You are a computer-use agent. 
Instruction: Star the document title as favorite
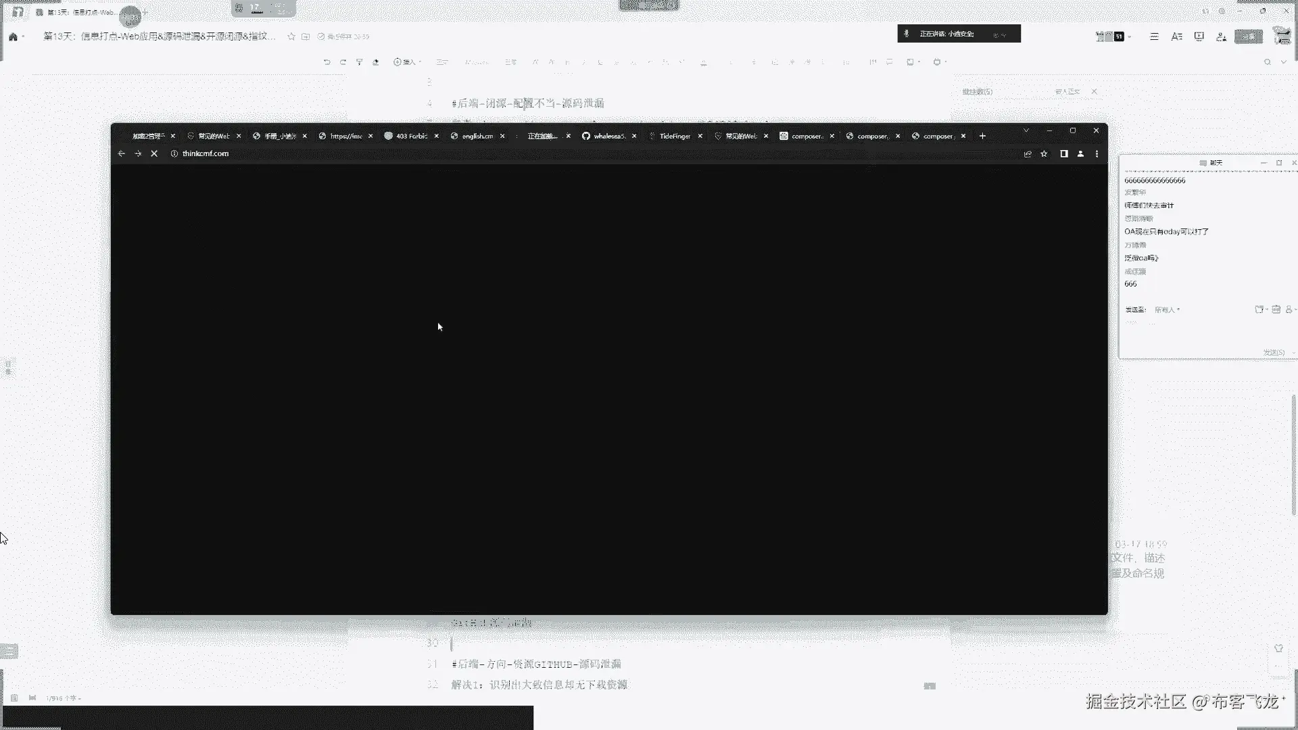[291, 36]
